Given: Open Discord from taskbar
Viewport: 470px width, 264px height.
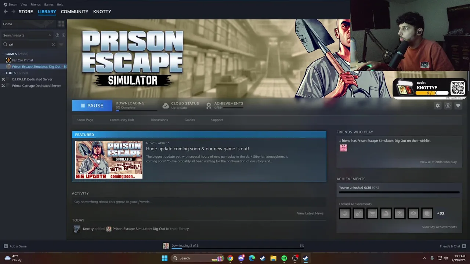Looking at the screenshot, I should [x=241, y=258].
